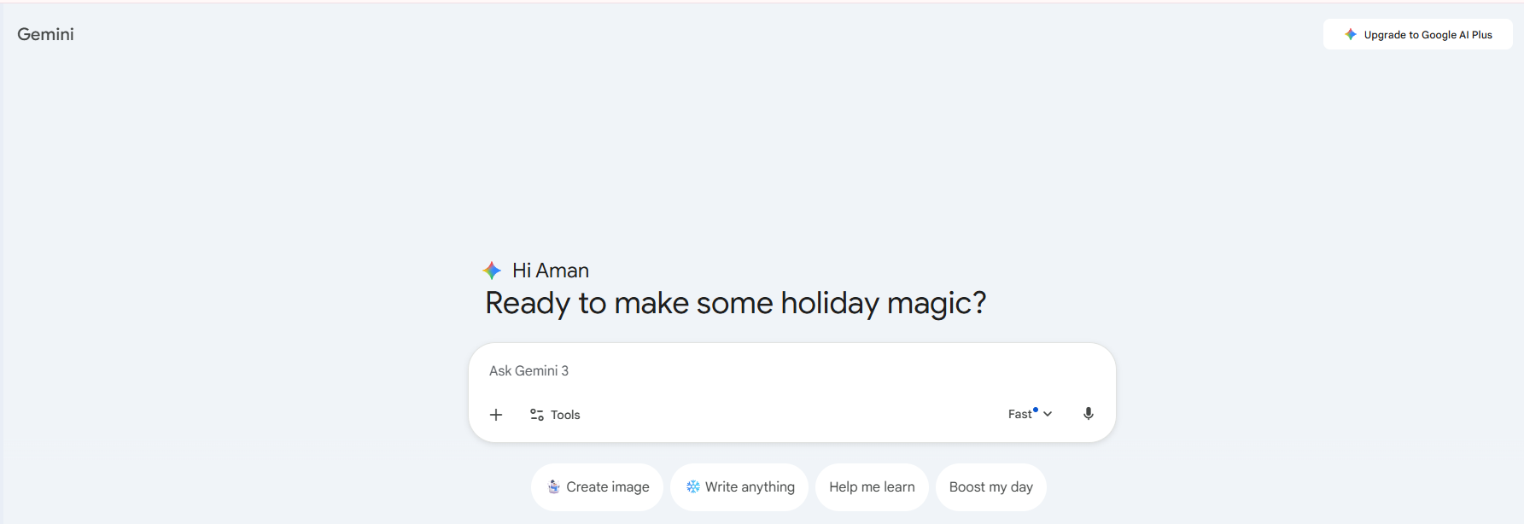Screen dimensions: 1524x524
Task: Open the Fast model selector
Action: coord(1020,414)
